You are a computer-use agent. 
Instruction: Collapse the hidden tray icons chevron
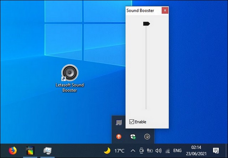[133, 151]
